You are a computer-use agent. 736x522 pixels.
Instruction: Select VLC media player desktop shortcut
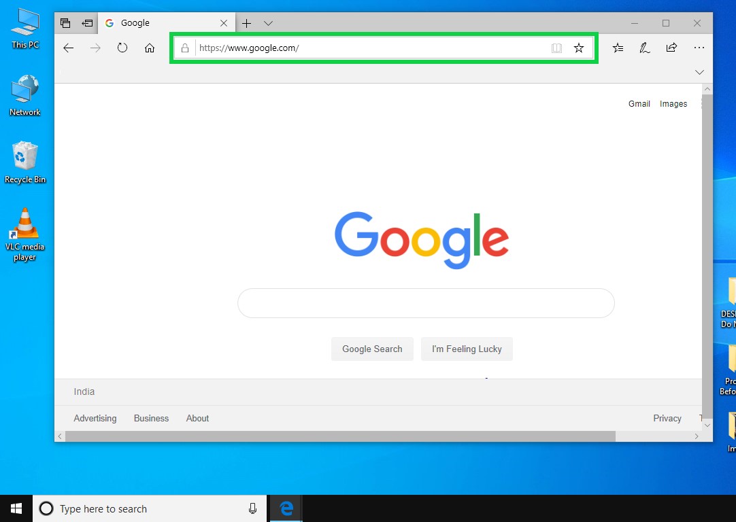(x=25, y=234)
